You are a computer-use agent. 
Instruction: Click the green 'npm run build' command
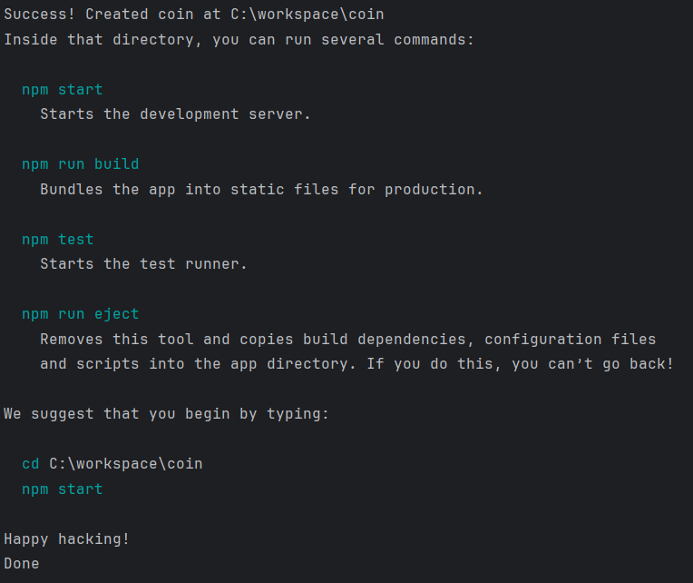[x=81, y=164]
